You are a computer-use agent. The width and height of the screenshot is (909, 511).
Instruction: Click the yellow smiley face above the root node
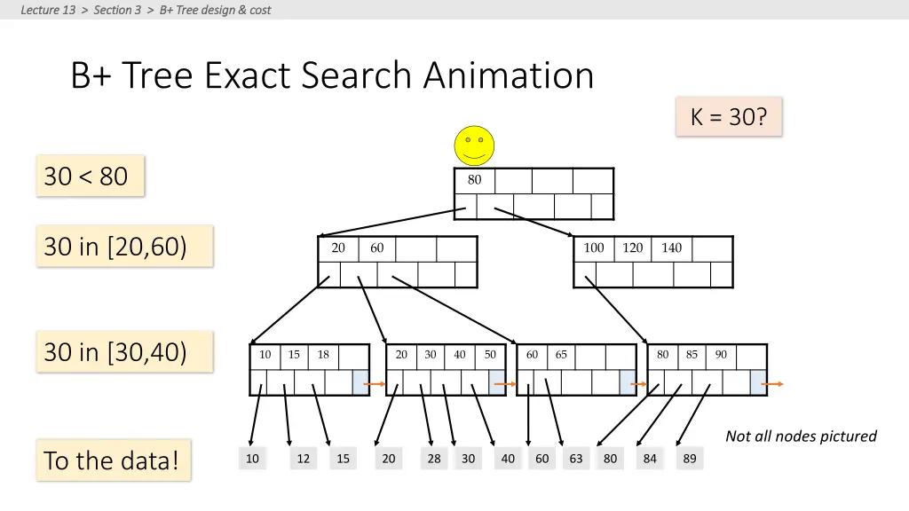(474, 145)
